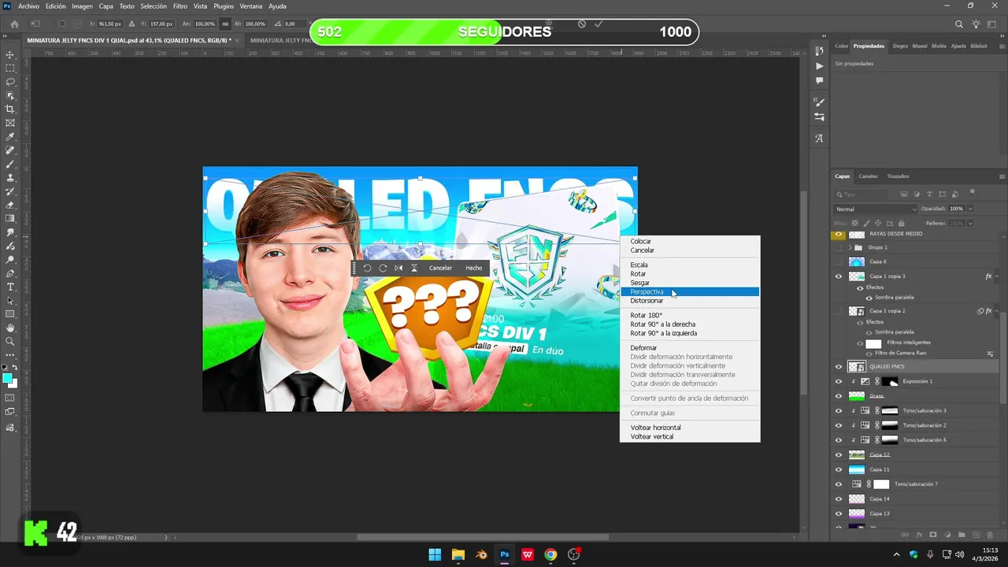Viewport: 1008px width, 567px height.
Task: Hide the Grass layer
Action: coord(838,396)
